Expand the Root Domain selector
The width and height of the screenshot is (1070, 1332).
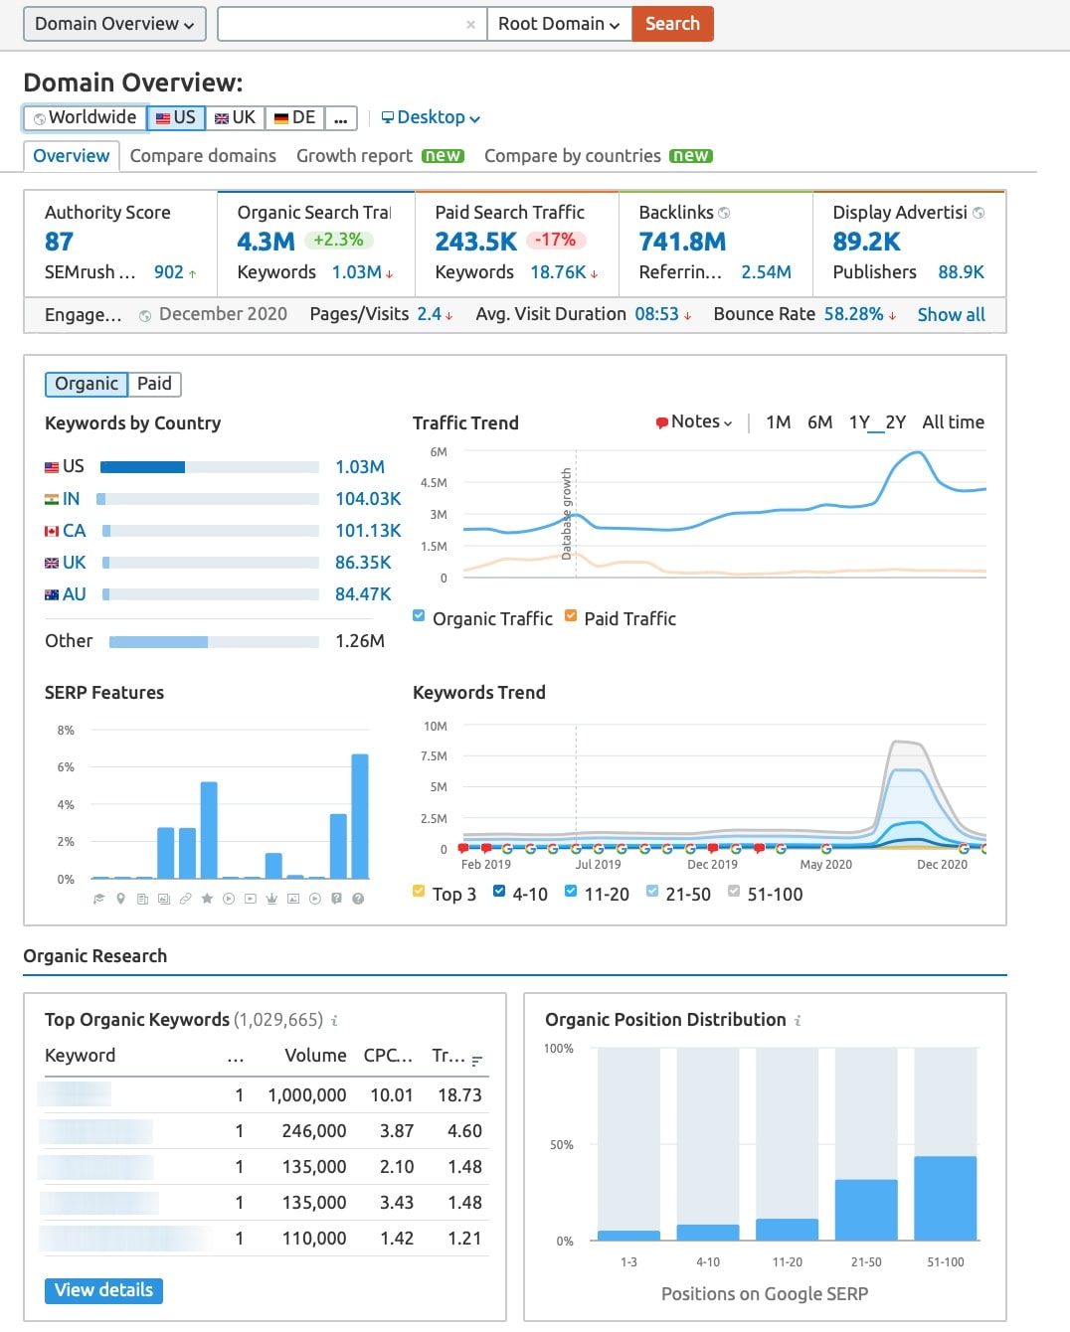pos(559,24)
